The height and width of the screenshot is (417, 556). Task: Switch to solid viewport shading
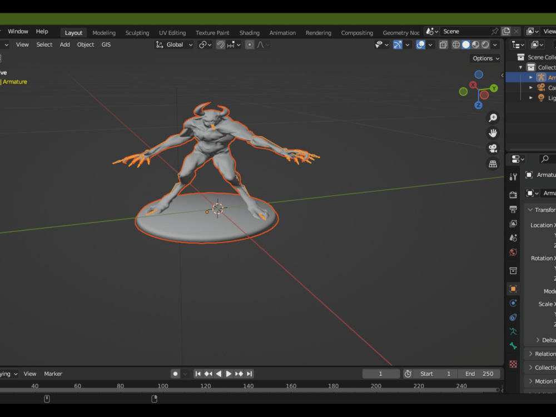[465, 44]
